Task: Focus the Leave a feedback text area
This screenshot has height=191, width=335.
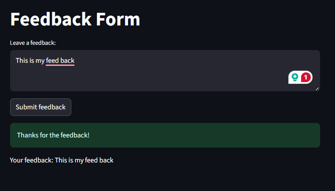Action: tap(165, 71)
